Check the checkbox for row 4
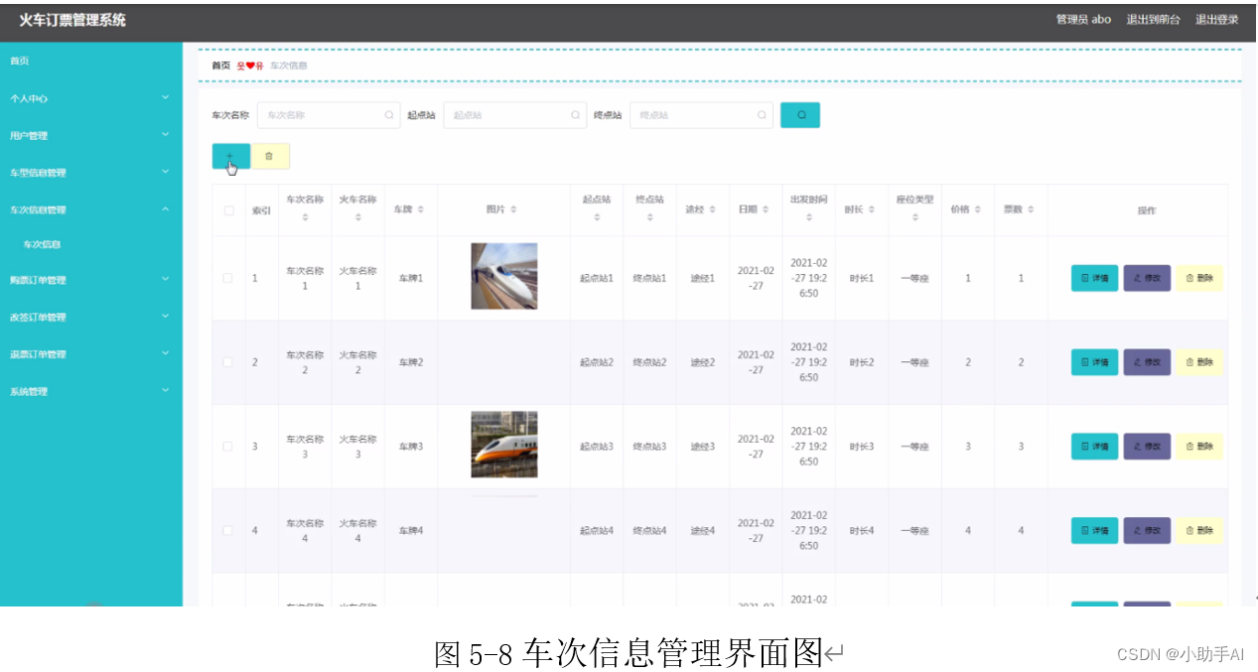The height and width of the screenshot is (672, 1258). (227, 531)
